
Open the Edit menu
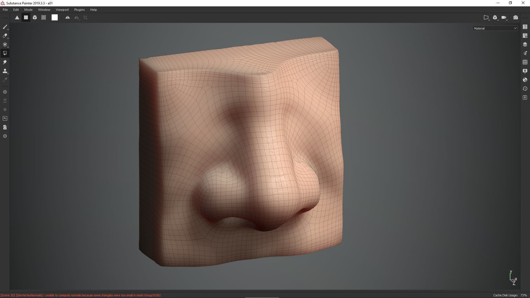[x=16, y=10]
